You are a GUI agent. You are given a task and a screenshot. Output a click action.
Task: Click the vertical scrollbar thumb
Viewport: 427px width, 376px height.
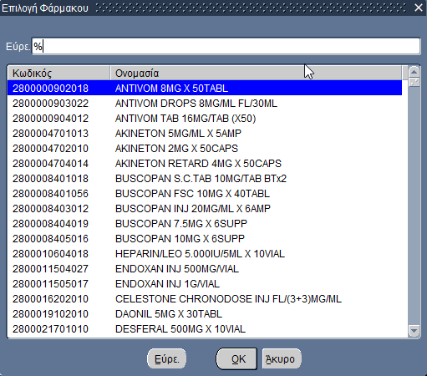pyautogui.click(x=414, y=83)
